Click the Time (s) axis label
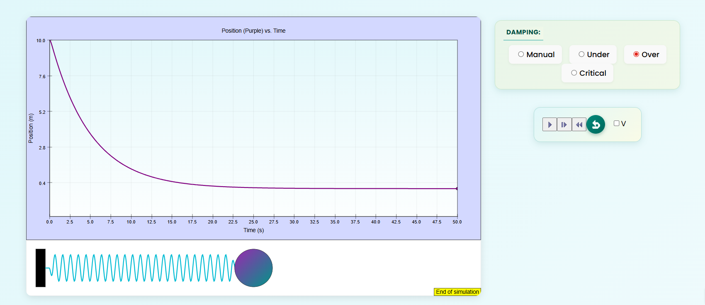This screenshot has width=705, height=305. click(x=253, y=230)
